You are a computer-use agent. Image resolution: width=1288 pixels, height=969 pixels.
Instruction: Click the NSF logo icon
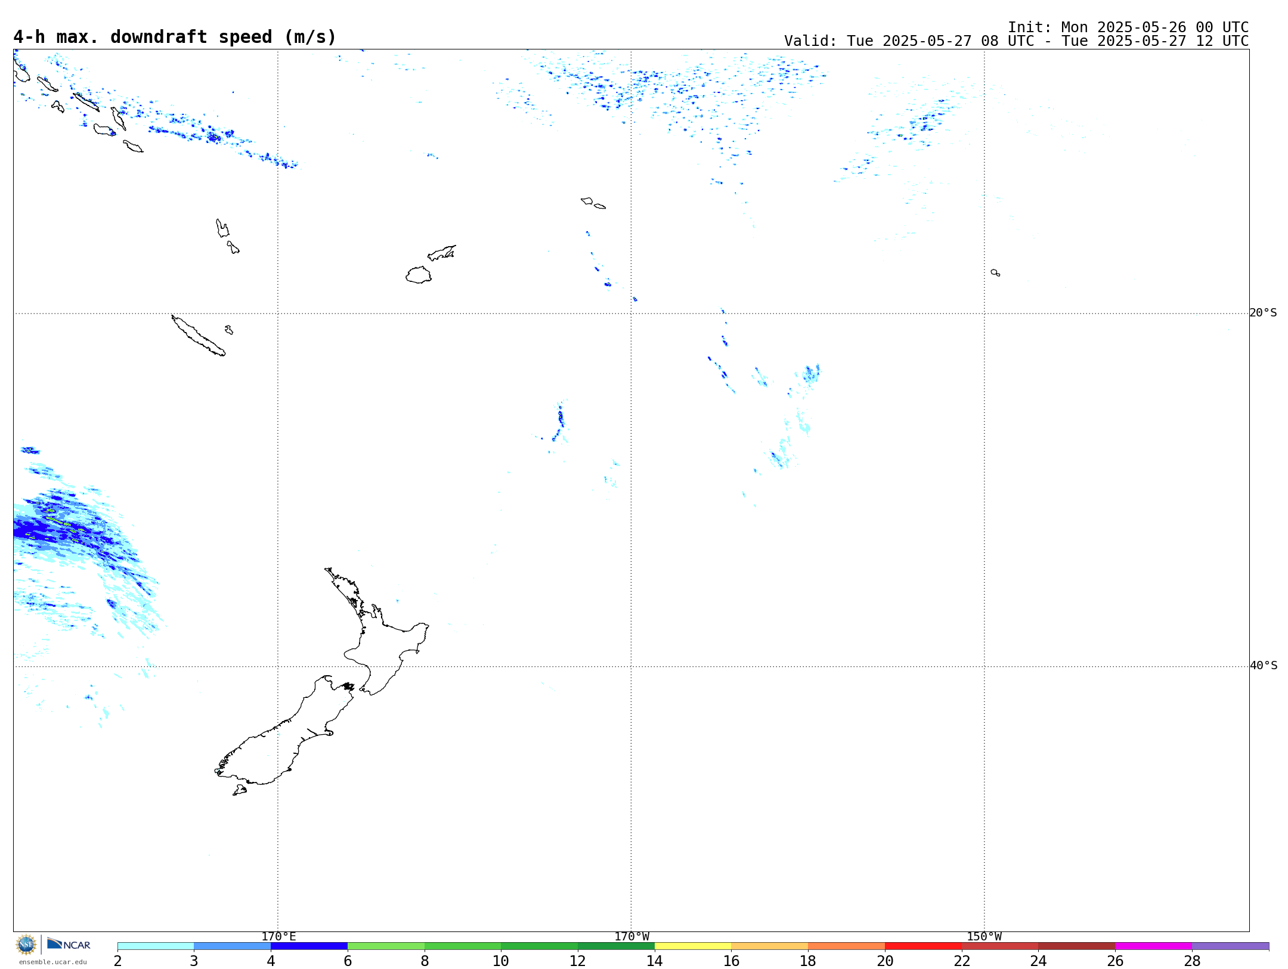tap(26, 945)
